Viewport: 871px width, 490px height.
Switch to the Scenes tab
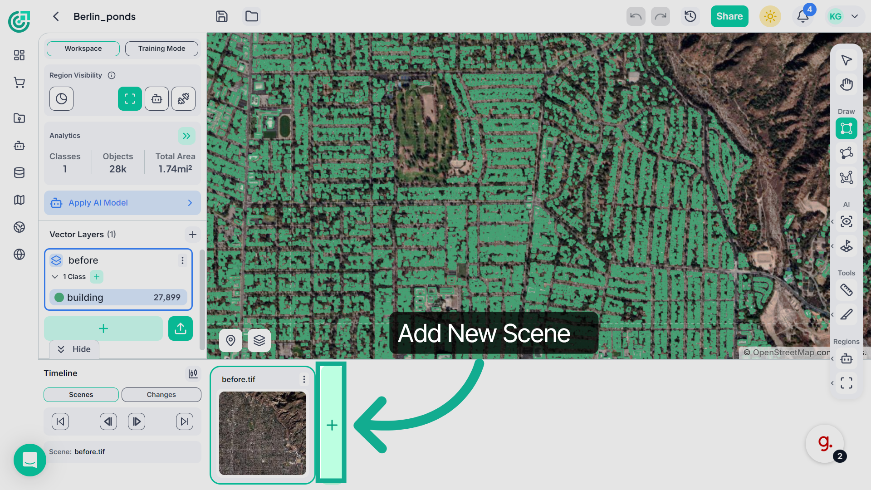pyautogui.click(x=81, y=395)
